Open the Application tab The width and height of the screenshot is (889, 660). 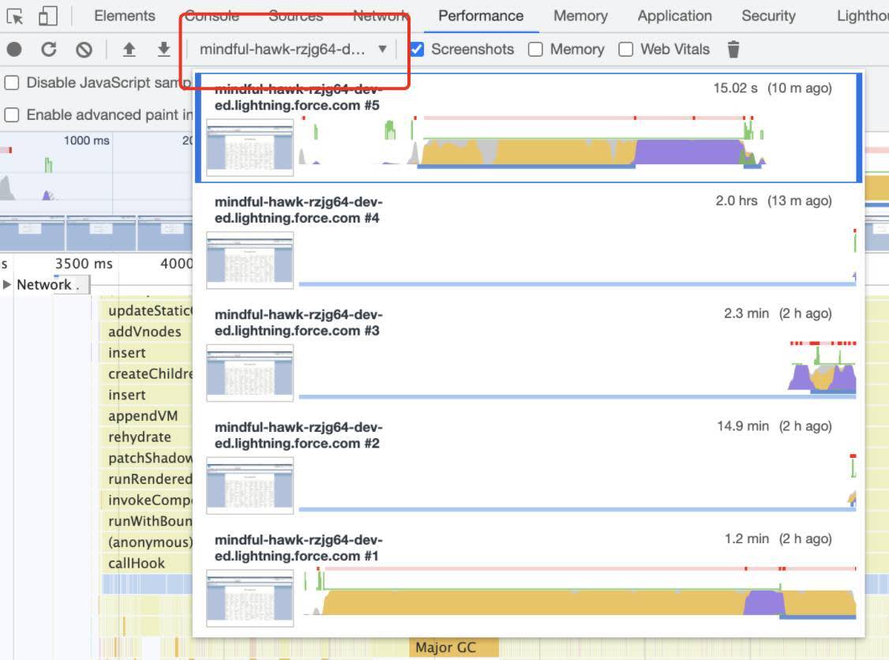click(675, 16)
